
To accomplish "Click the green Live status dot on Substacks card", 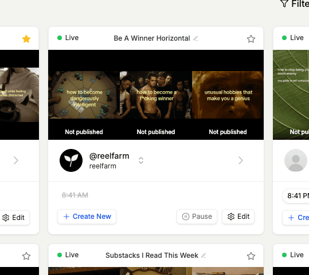I will 60,255.
